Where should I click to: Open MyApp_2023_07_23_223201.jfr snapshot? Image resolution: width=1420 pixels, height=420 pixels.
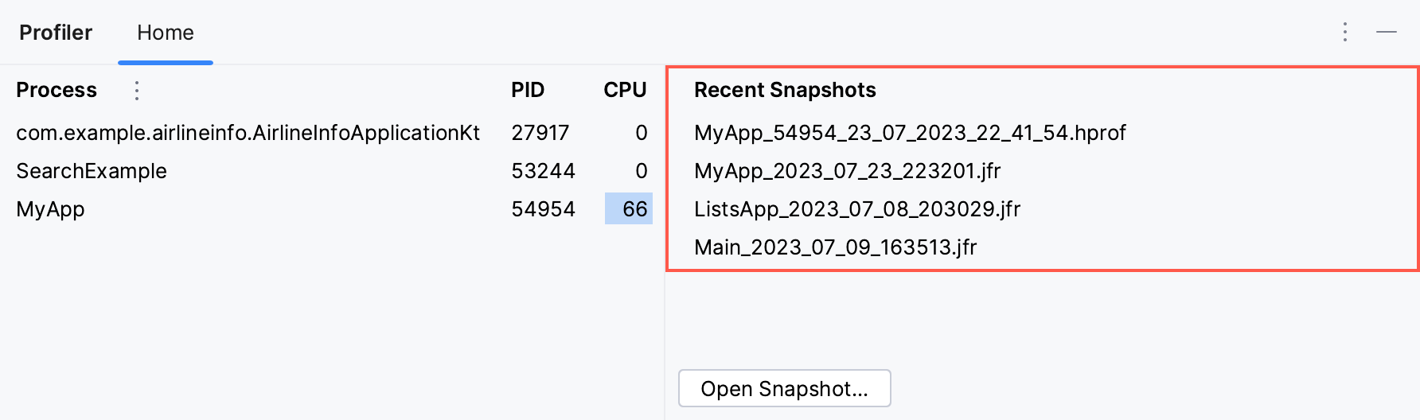[x=847, y=171]
